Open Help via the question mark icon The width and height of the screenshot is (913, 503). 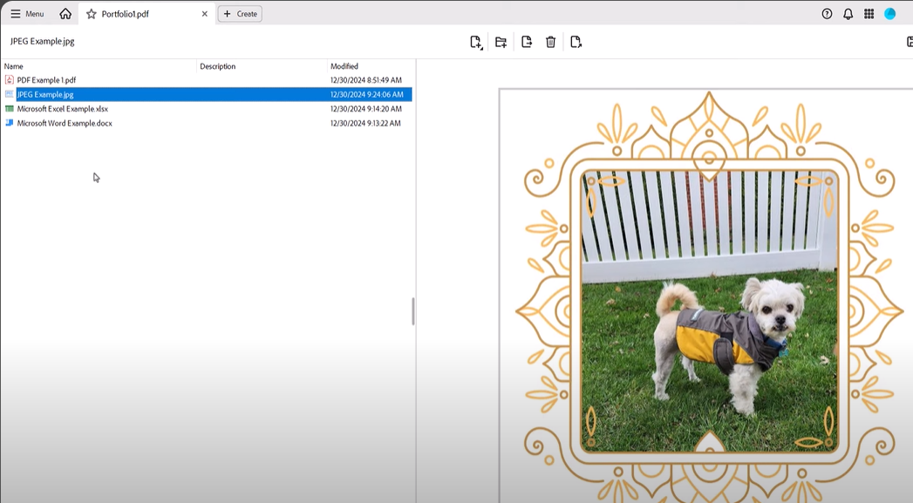[x=827, y=13]
